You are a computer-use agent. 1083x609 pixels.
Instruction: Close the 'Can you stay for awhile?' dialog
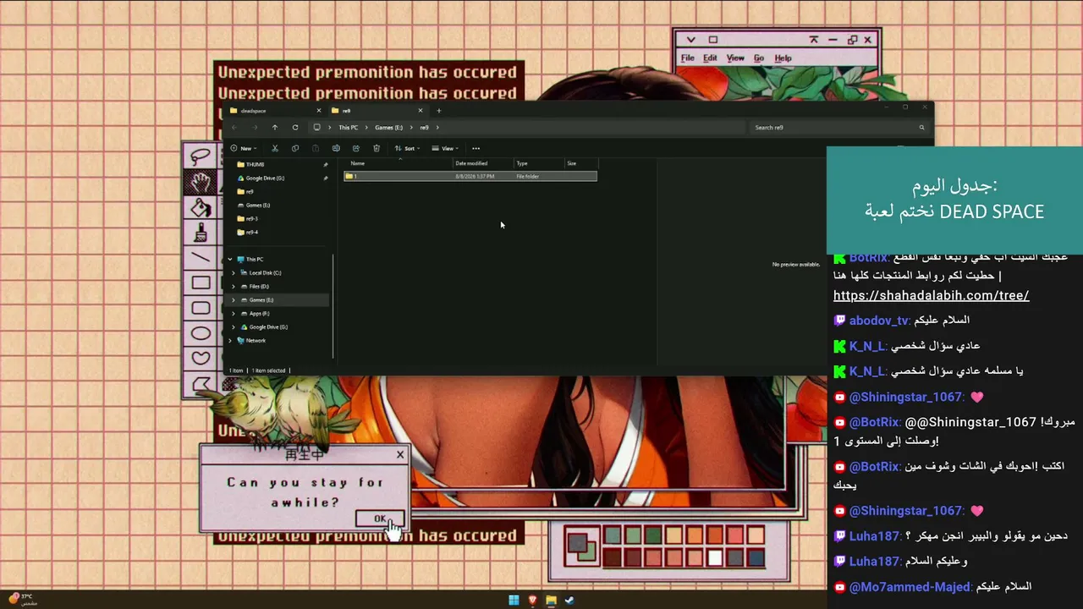(x=400, y=455)
